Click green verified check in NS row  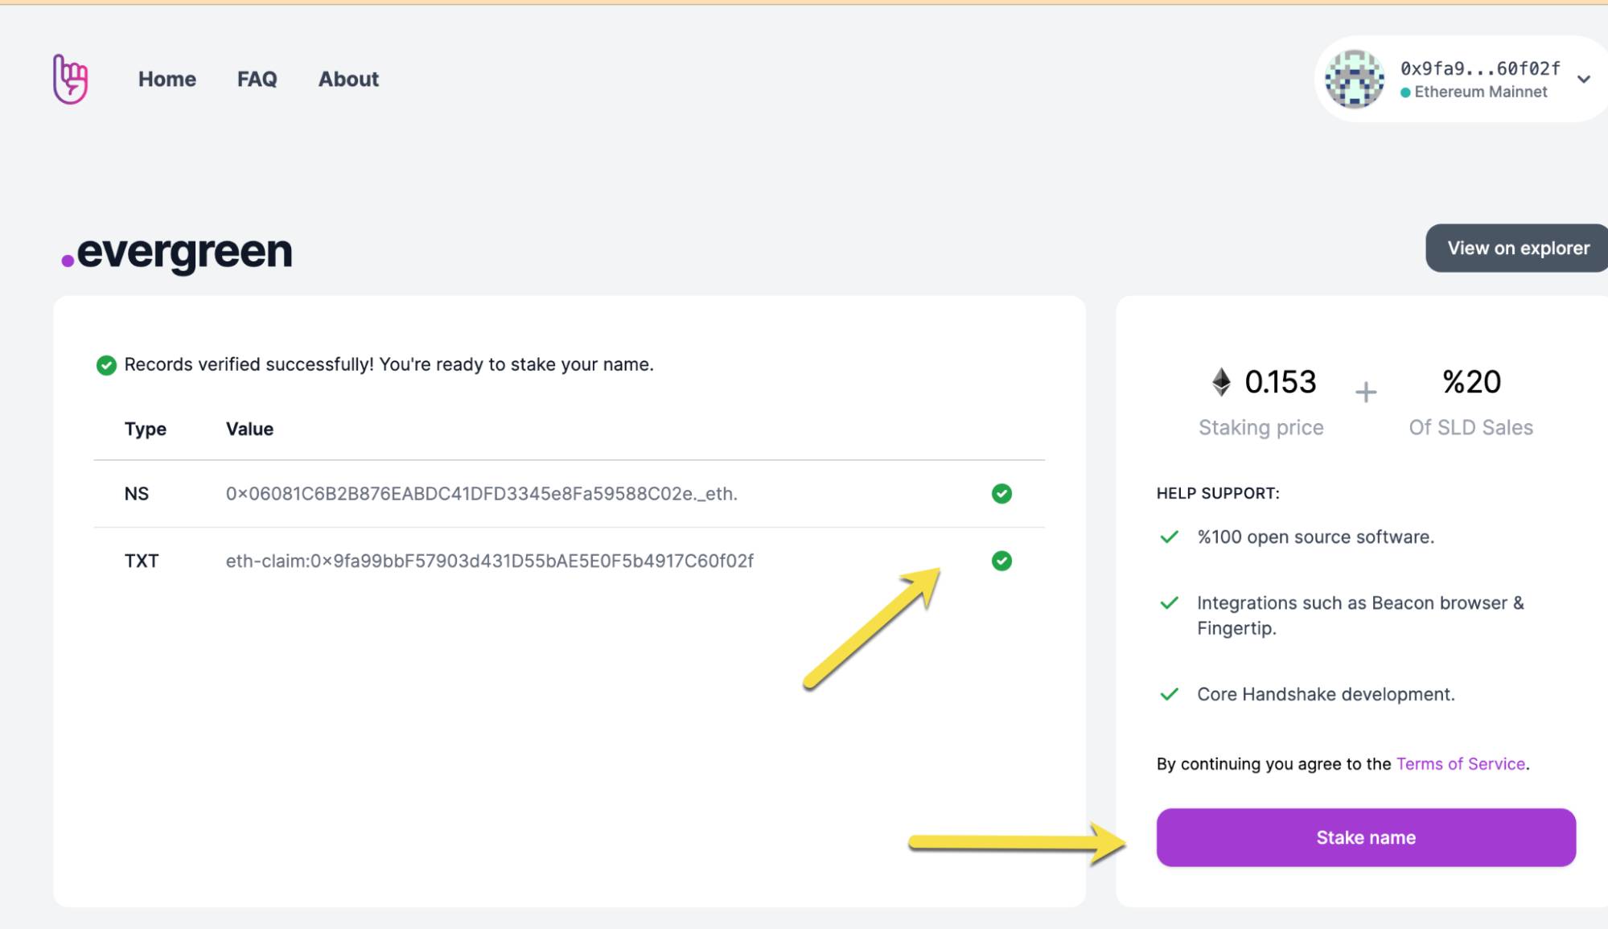click(x=1001, y=494)
